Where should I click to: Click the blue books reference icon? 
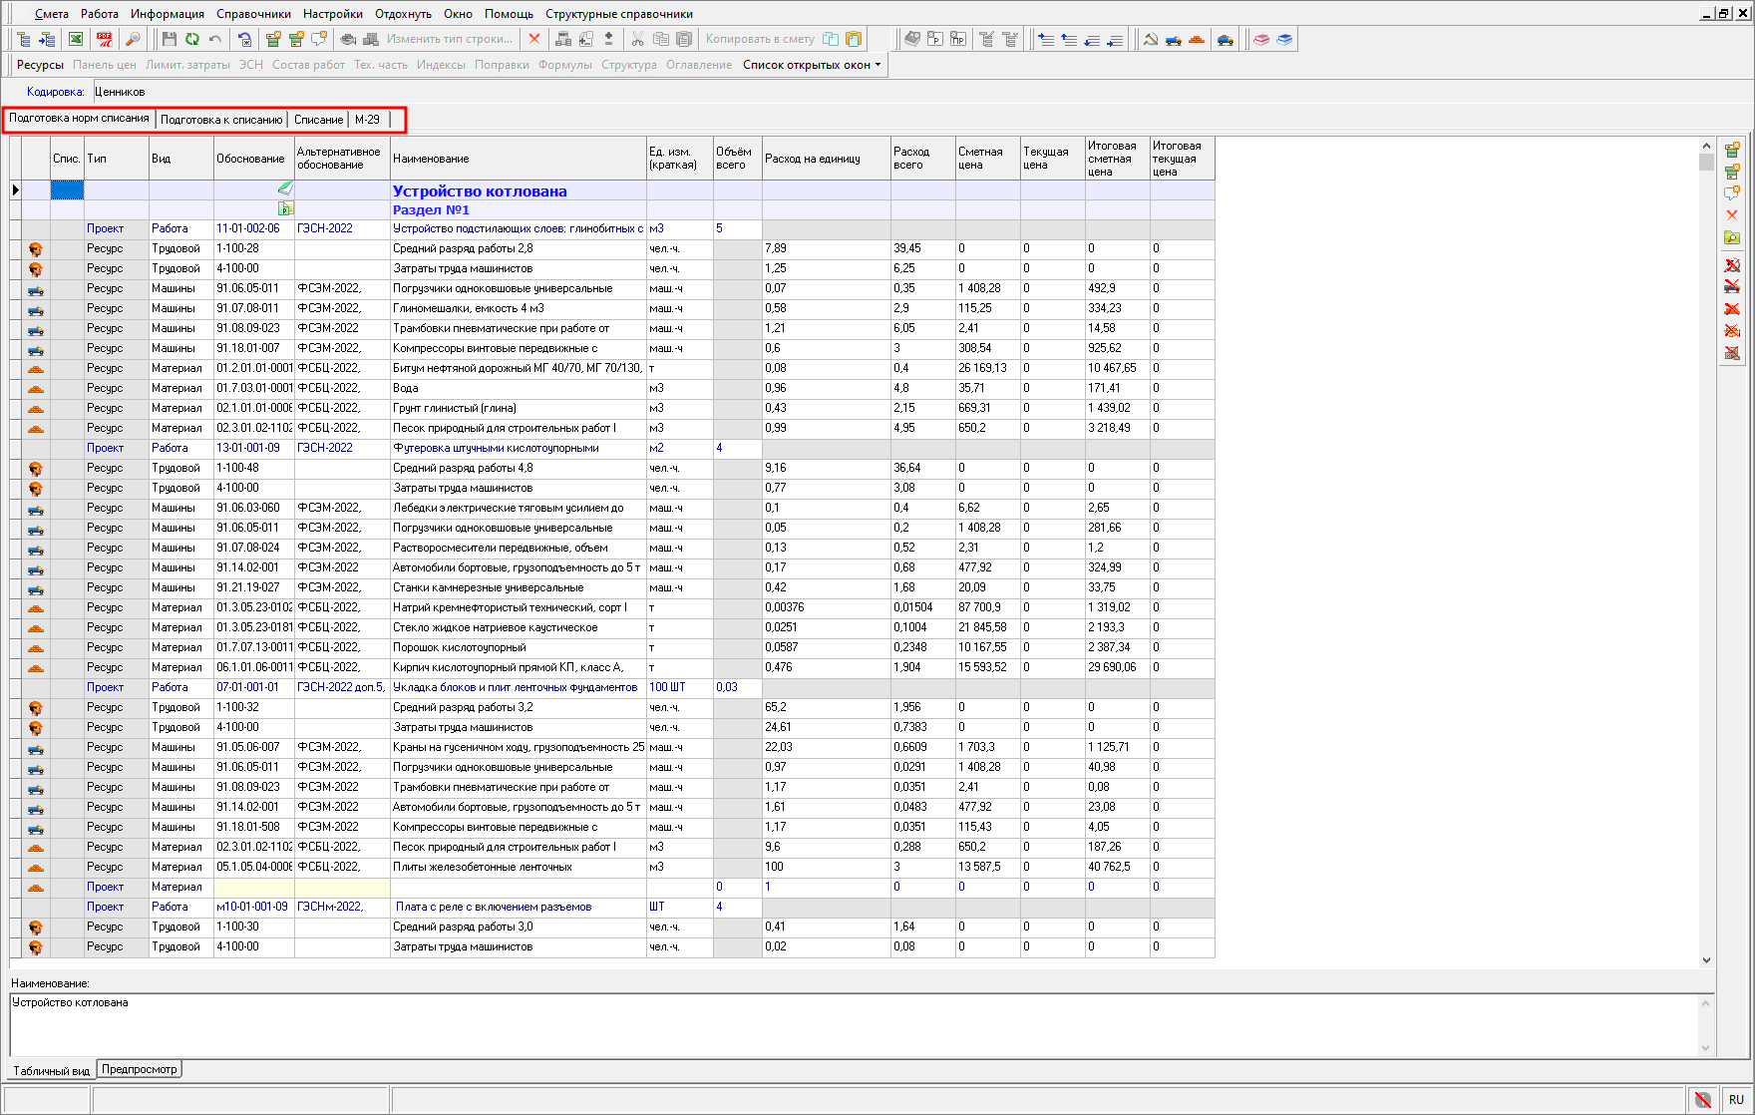coord(1284,39)
